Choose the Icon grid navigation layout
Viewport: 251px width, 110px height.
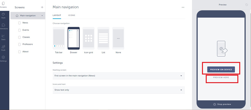pyautogui.click(x=88, y=40)
